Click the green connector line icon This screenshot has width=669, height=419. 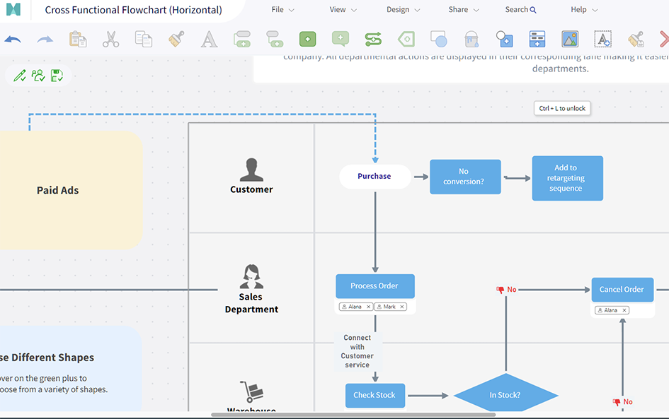[373, 40]
